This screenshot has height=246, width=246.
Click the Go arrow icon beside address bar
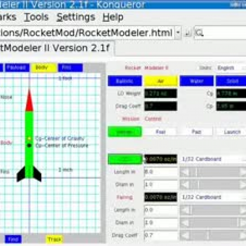pos(188,33)
